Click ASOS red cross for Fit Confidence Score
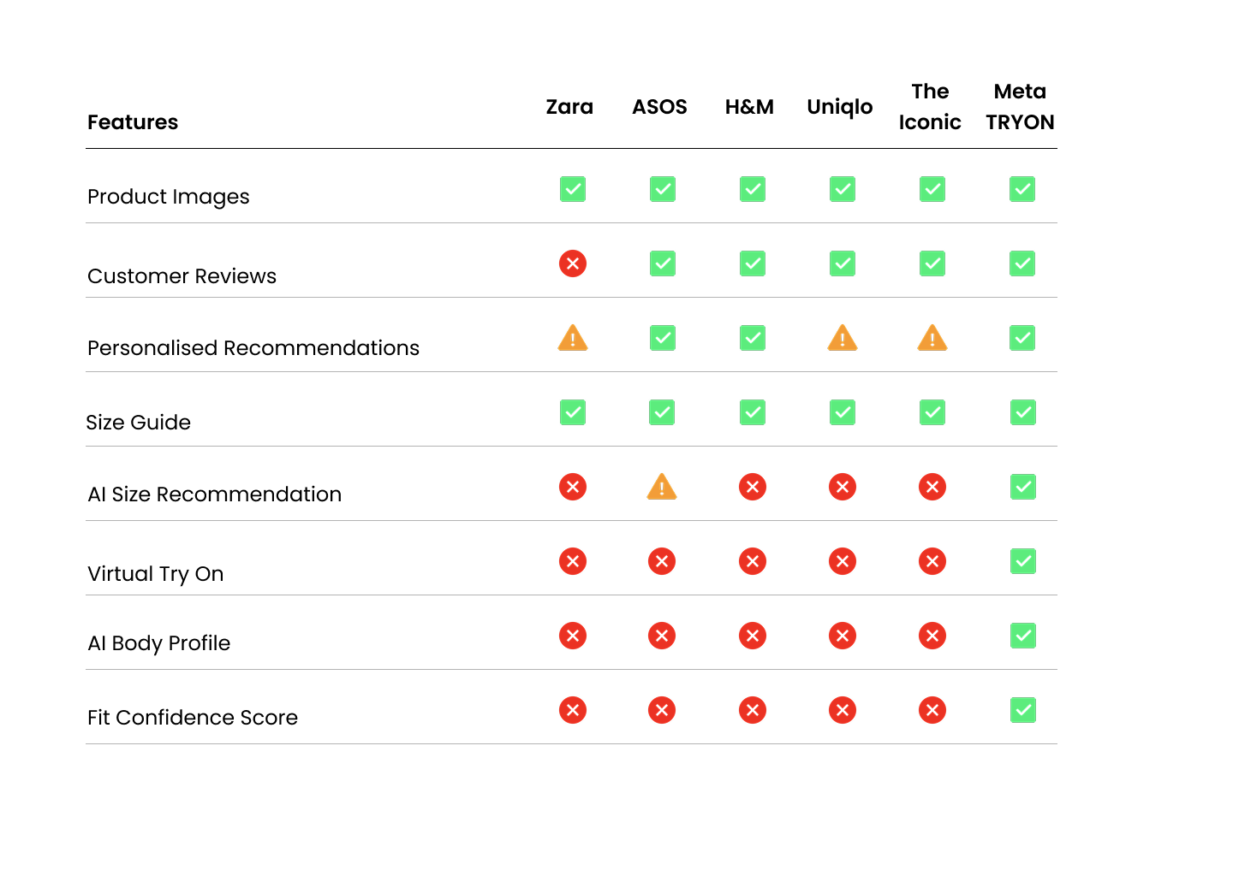 tap(662, 710)
